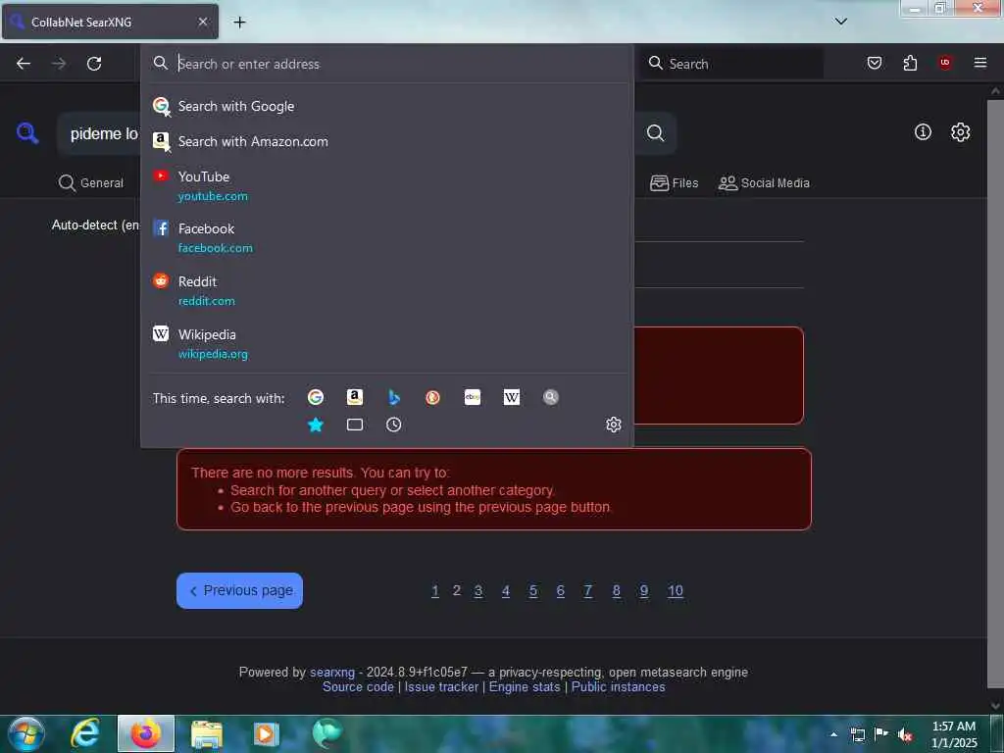
Task: Choose Search with Amazon.com suggestion
Action: (x=386, y=141)
